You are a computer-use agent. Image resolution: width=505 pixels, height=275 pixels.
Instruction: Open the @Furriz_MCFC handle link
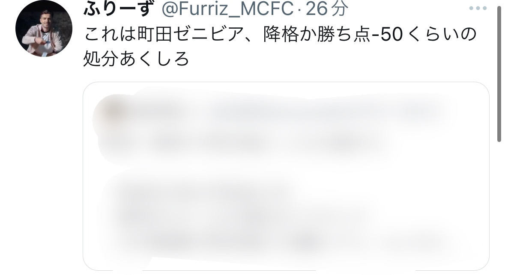coord(227,9)
